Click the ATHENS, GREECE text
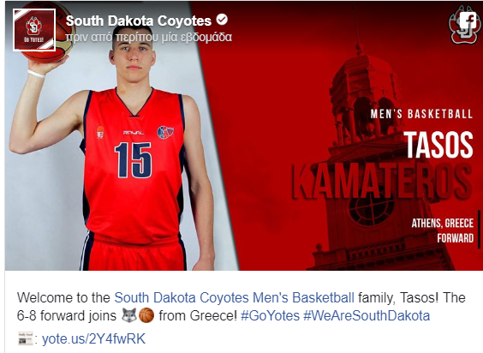 click(443, 223)
